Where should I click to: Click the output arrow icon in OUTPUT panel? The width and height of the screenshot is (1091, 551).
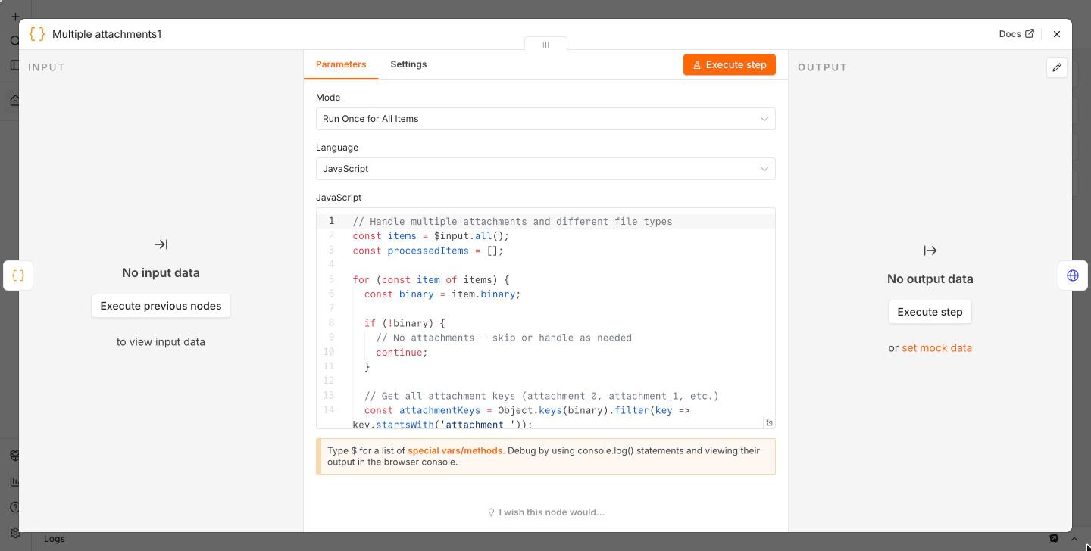(x=930, y=251)
